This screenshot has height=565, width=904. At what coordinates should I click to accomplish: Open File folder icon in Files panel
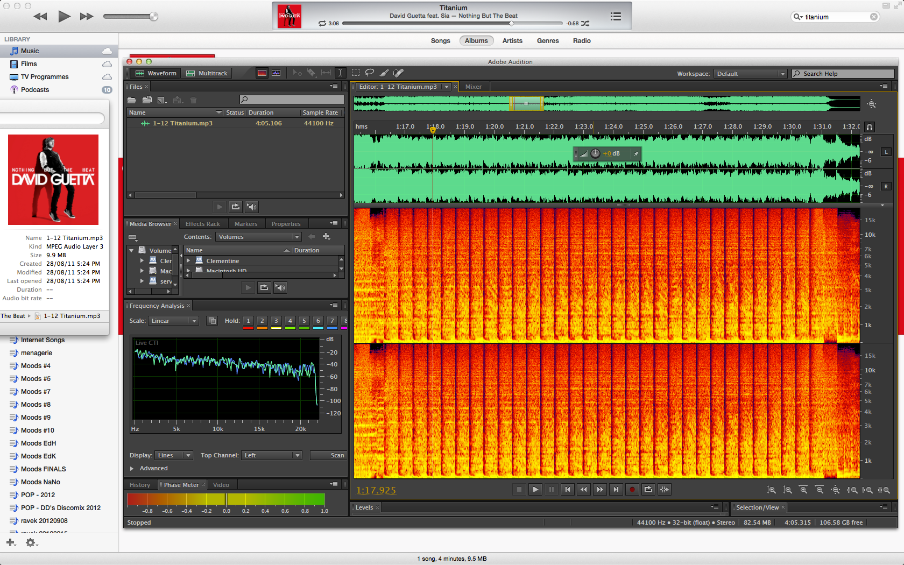pos(132,100)
